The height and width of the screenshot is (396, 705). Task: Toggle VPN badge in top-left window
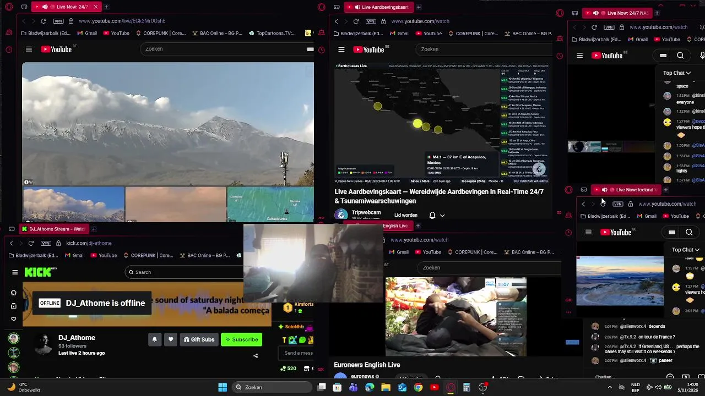(x=58, y=21)
